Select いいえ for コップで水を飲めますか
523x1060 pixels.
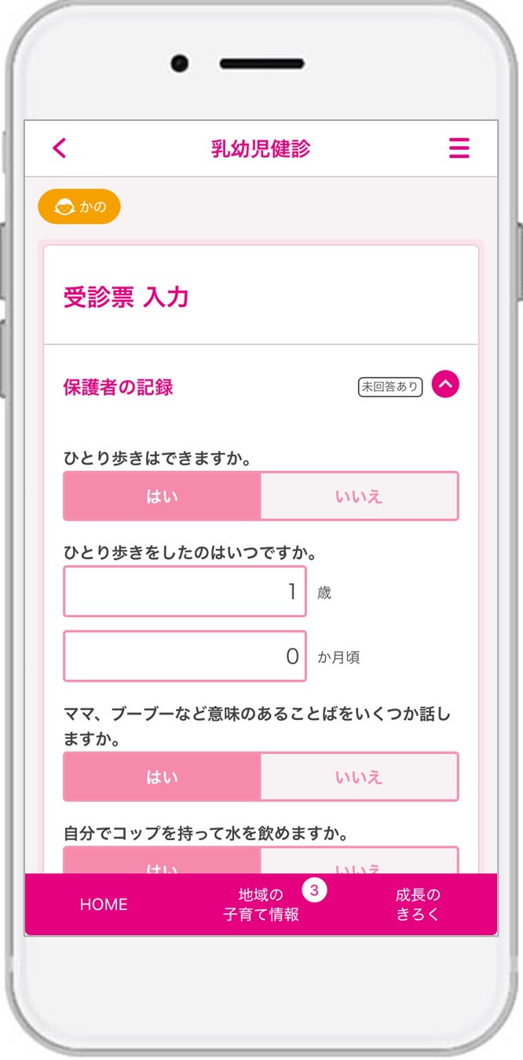359,862
